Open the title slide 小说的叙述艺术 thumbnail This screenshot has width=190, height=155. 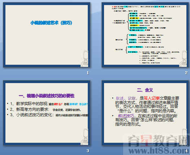pyautogui.click(x=47, y=35)
